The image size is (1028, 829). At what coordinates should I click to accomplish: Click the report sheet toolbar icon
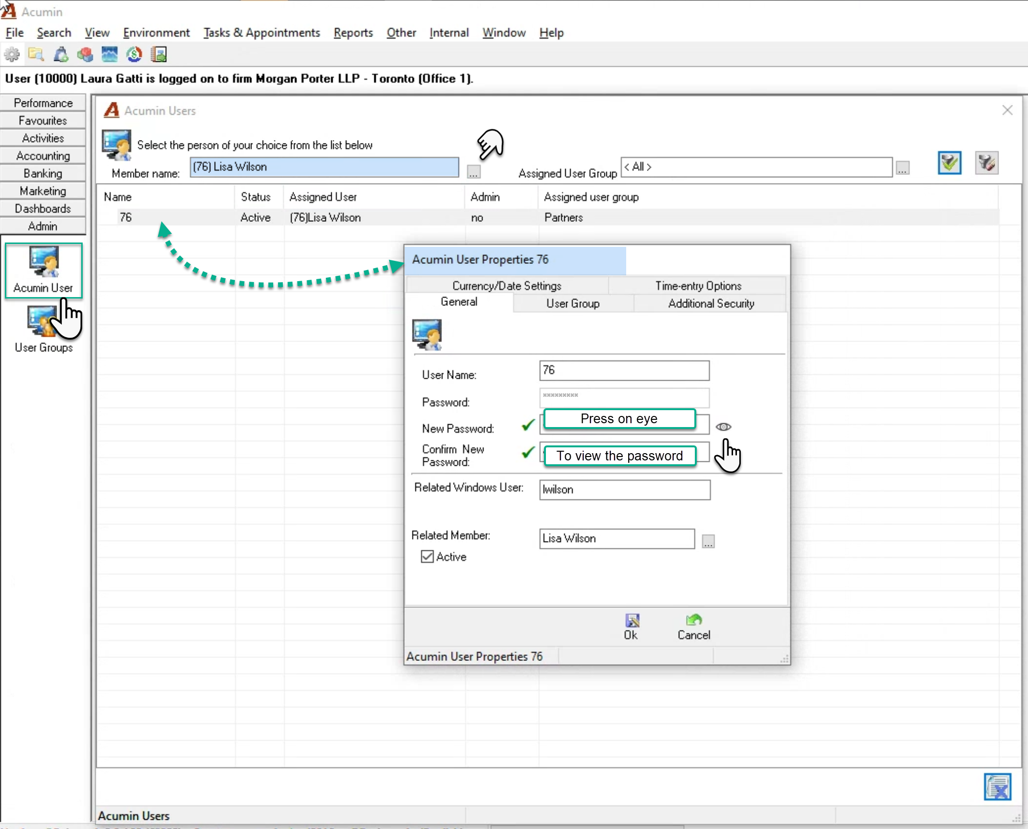(159, 55)
